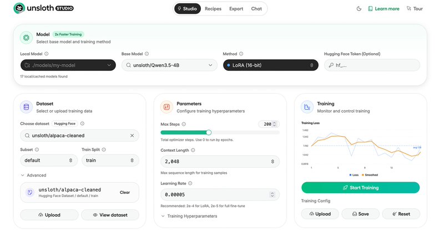Click Start Training button
Image resolution: width=444 pixels, height=232 pixels.
click(360, 188)
